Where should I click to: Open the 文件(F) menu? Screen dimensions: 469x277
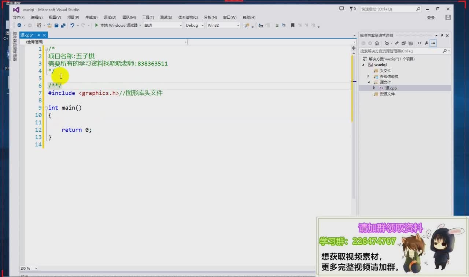point(19,17)
